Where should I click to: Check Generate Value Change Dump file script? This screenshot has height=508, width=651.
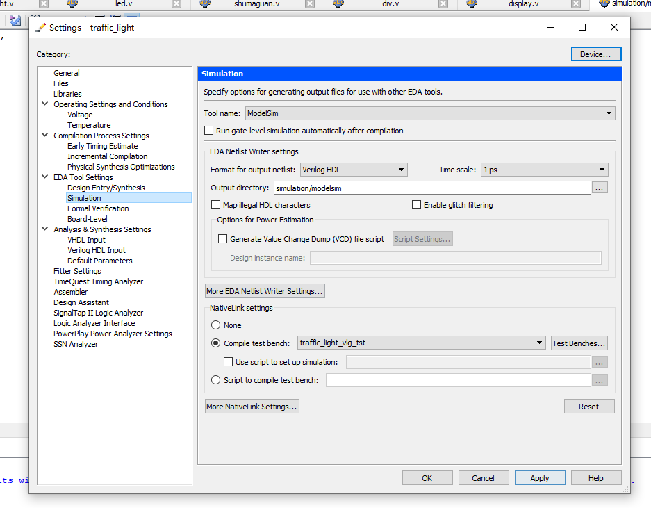click(x=223, y=239)
